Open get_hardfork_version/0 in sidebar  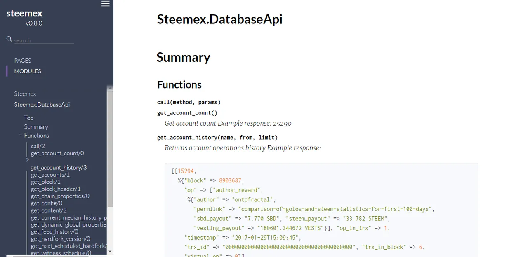pyautogui.click(x=61, y=239)
